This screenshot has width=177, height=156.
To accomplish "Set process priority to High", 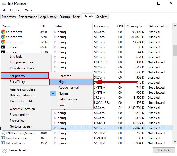I will click(x=62, y=82).
